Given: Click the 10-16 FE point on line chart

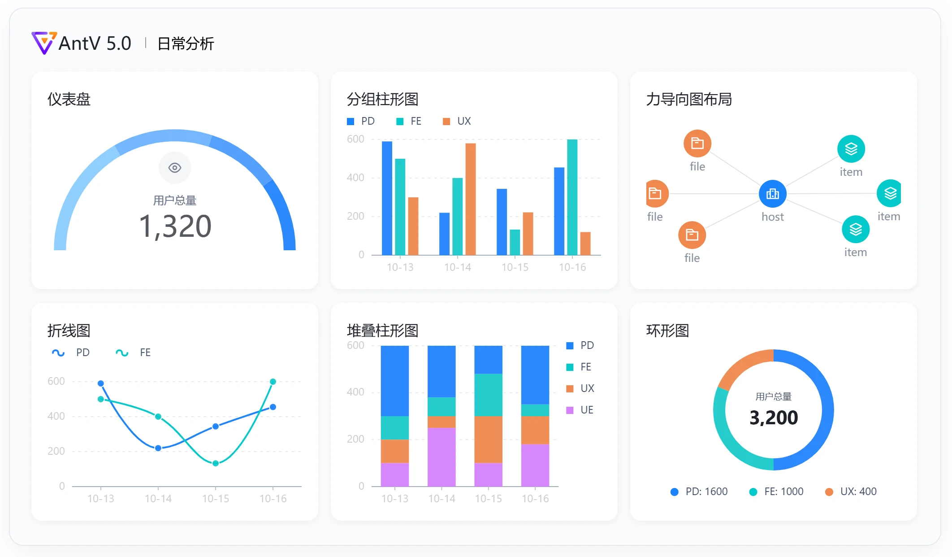Looking at the screenshot, I should [x=273, y=382].
